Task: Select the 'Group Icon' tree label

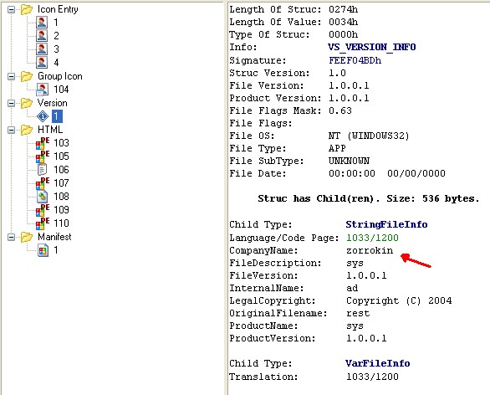Action: click(60, 76)
